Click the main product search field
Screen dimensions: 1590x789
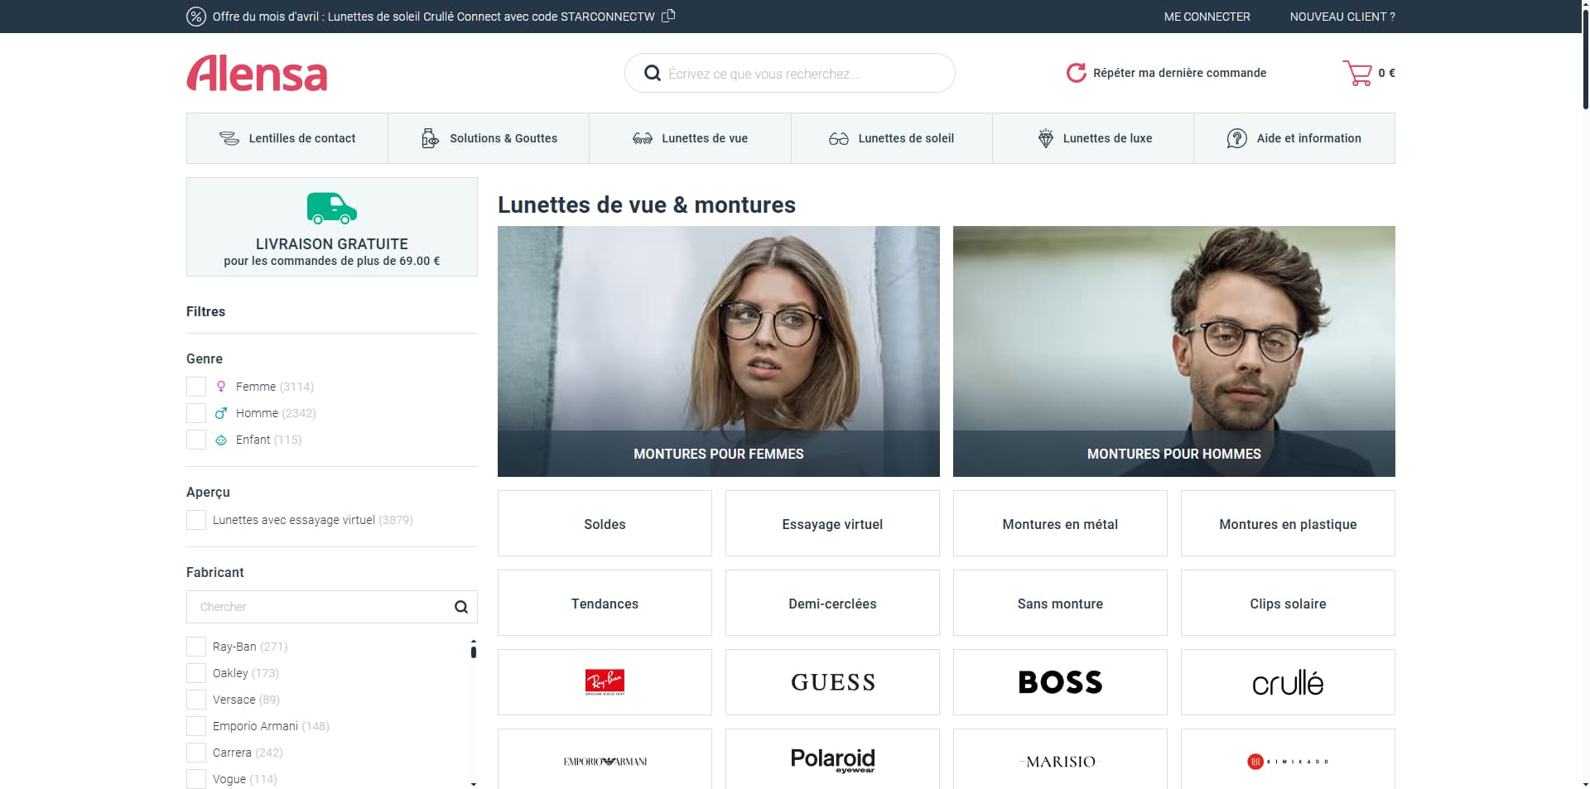point(790,73)
